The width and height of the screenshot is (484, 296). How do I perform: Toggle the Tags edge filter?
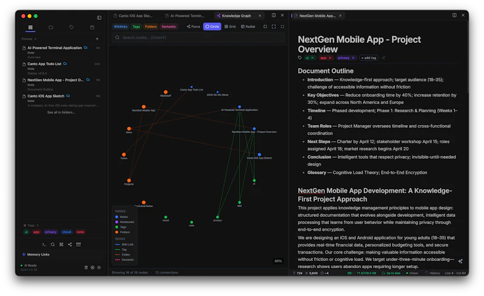coord(136,27)
